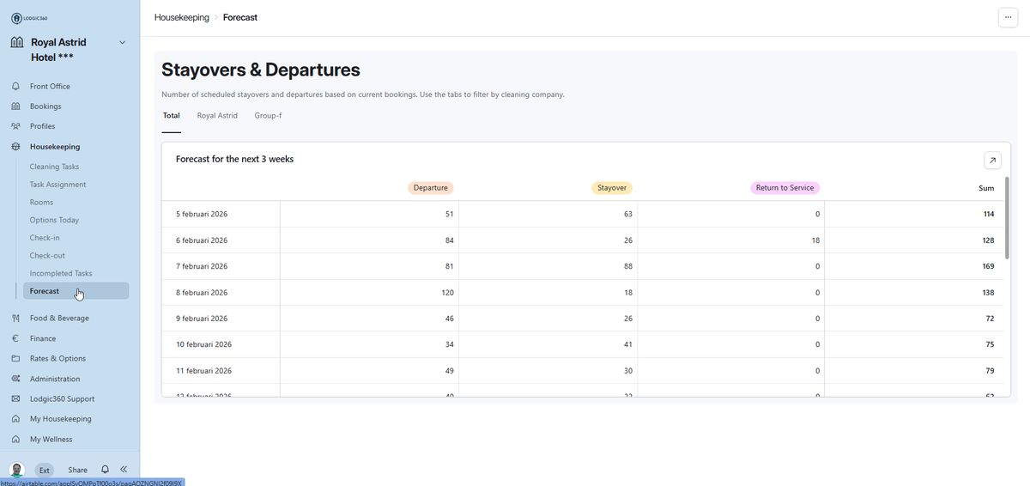Expand the Royal Astrid Hotel dropdown chevron
1030x486 pixels.
pos(122,42)
